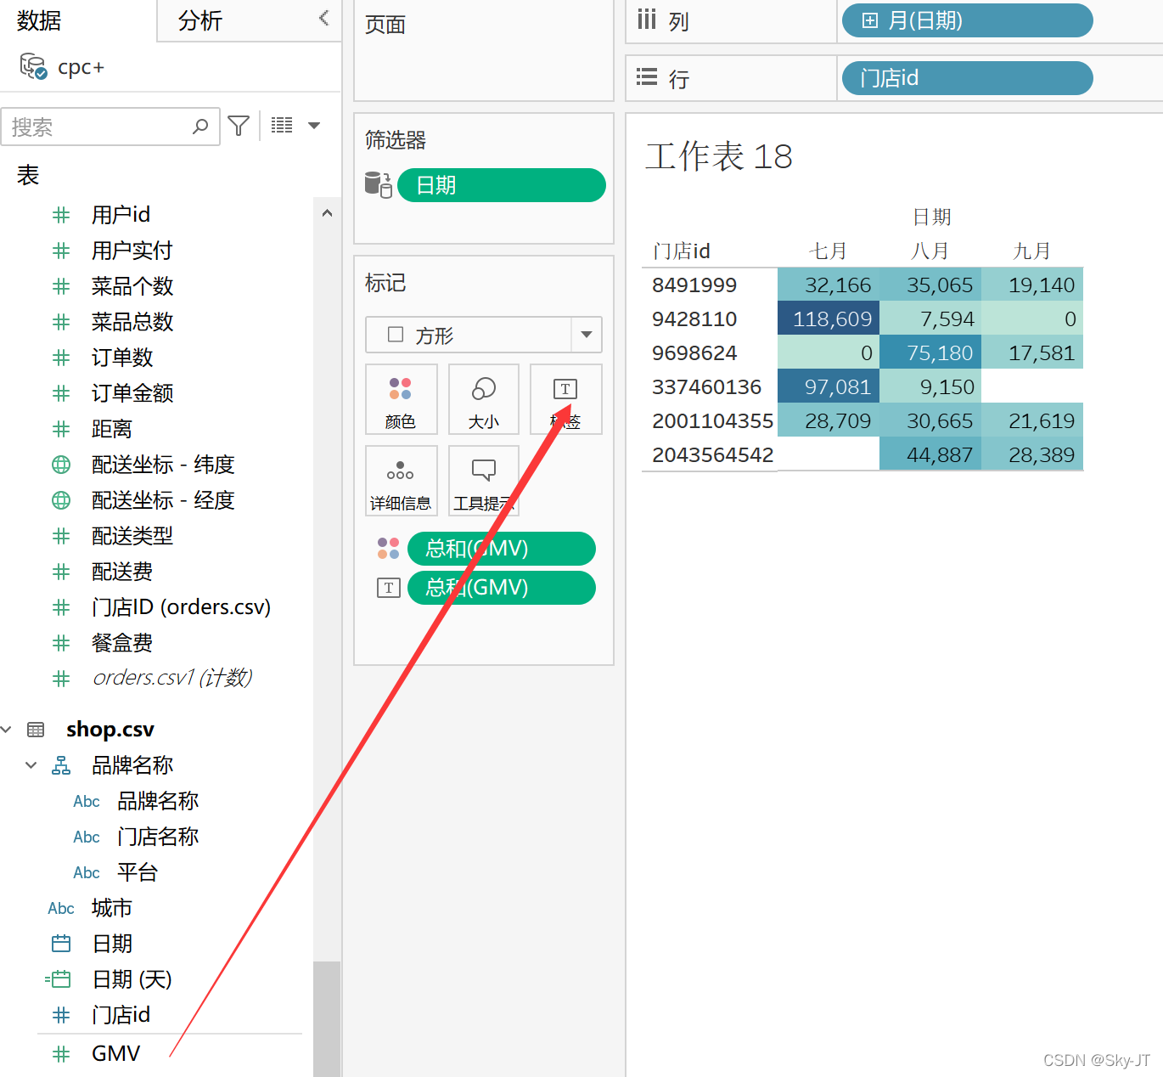Click the 七月 column header

click(828, 251)
